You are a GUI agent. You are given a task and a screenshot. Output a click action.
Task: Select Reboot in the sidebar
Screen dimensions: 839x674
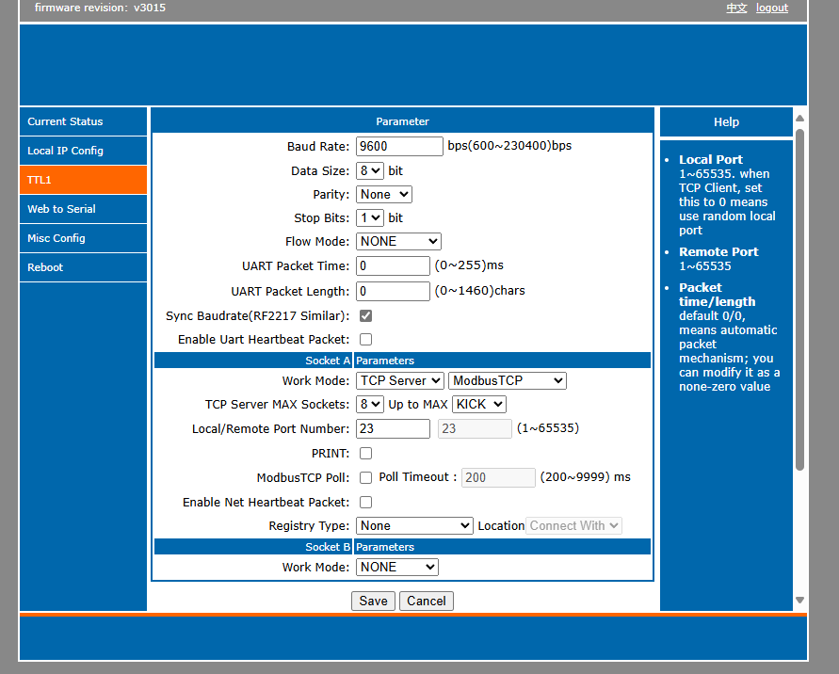tap(83, 267)
